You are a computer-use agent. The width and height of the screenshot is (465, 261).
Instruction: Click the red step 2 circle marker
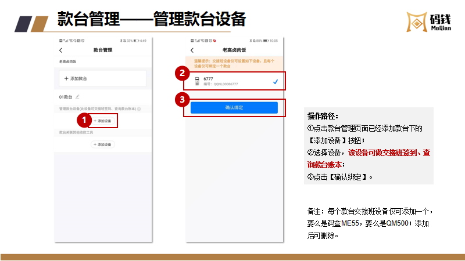pos(182,73)
